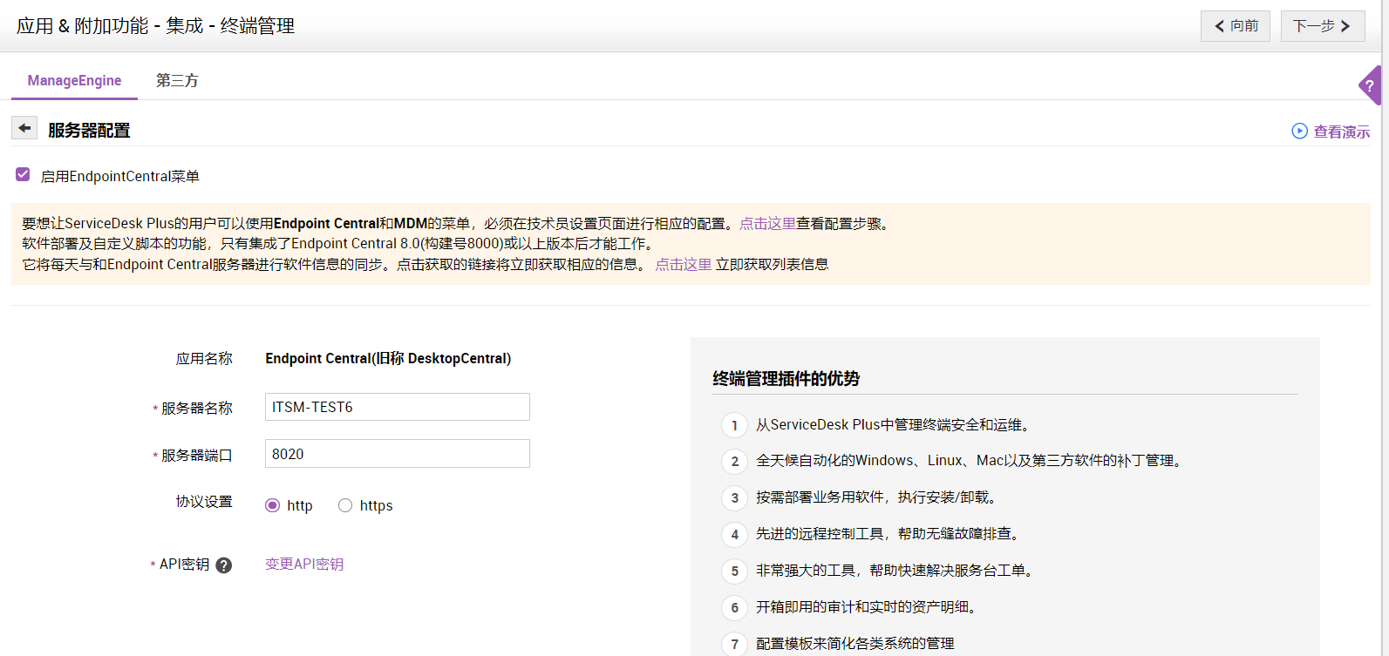Click the 下一步 button
Screen dimensions: 1389x656
pos(1323,26)
